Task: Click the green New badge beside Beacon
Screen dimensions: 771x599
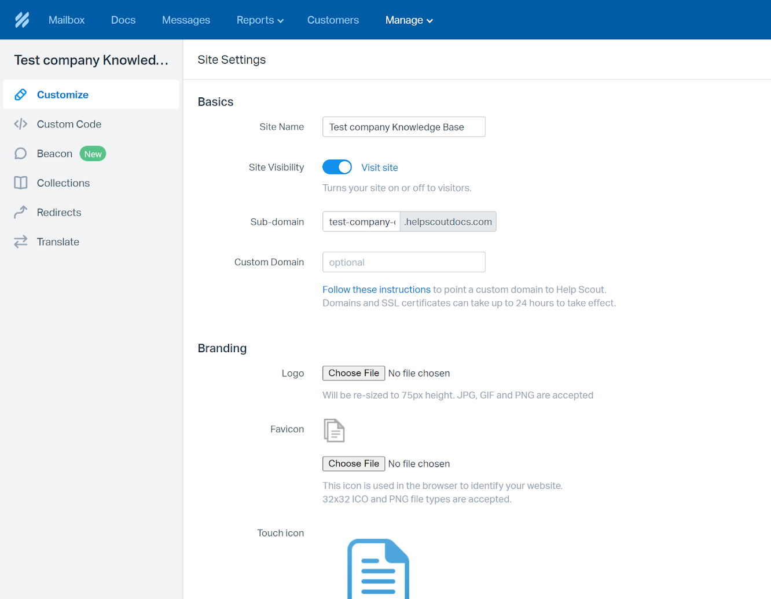Action: coord(93,154)
